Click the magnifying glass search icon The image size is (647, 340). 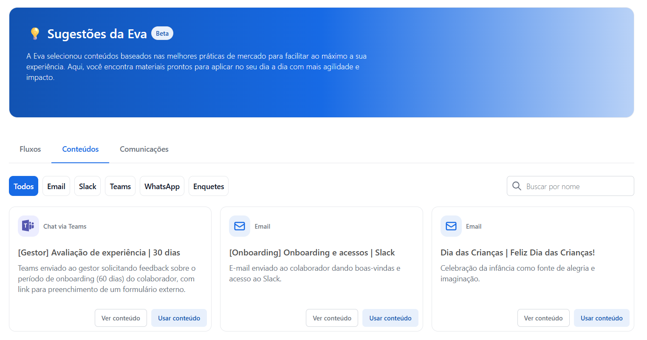coord(517,186)
